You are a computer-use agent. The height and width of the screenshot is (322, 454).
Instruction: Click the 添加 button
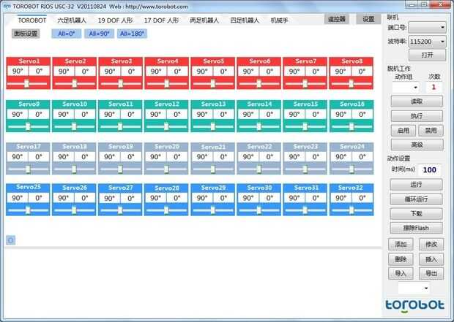pos(401,245)
